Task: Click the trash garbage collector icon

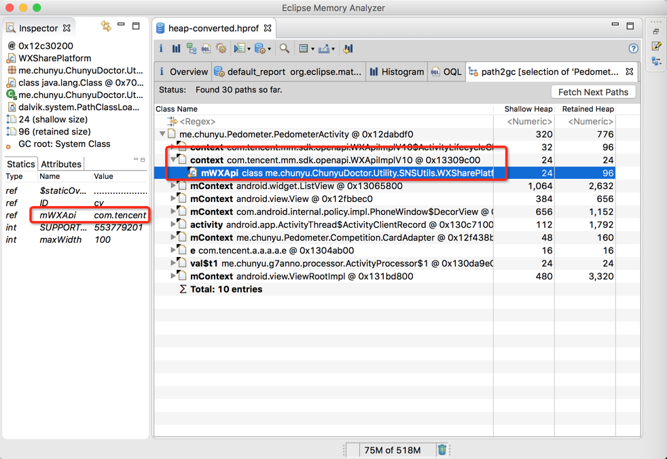Action: pos(442,449)
